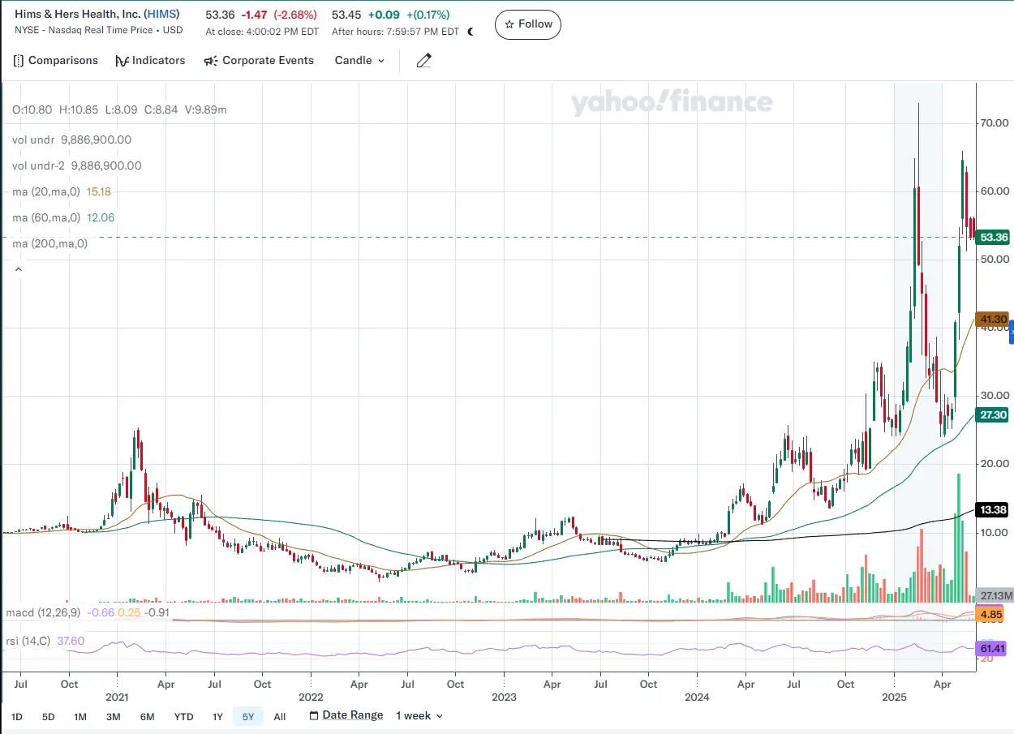Select the All time range
The width and height of the screenshot is (1014, 734).
click(280, 717)
